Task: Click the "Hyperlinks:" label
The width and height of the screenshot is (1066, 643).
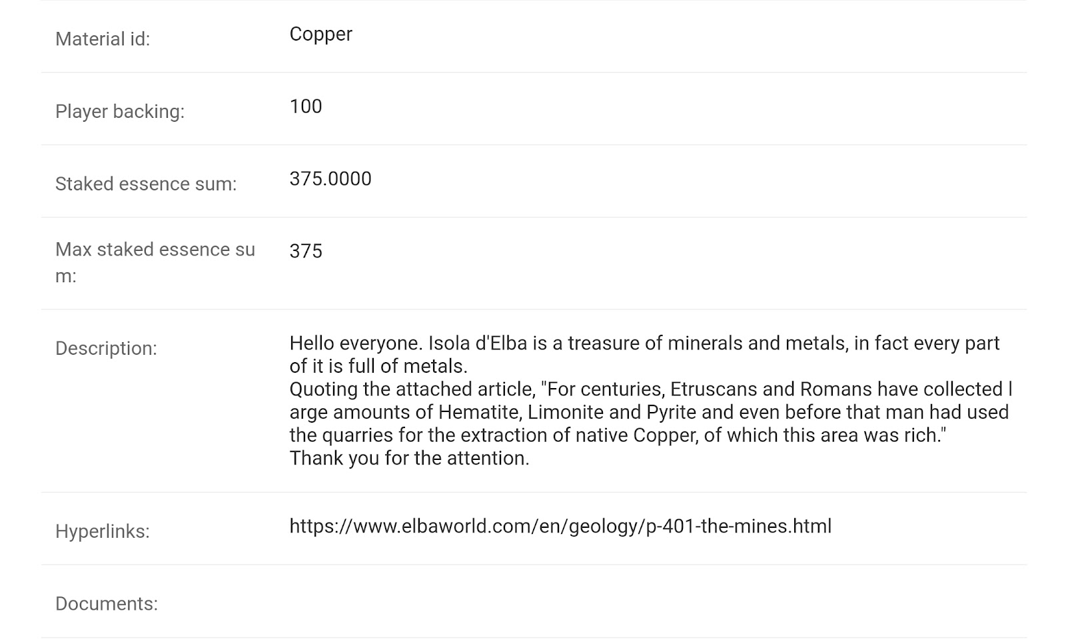Action: click(x=103, y=532)
